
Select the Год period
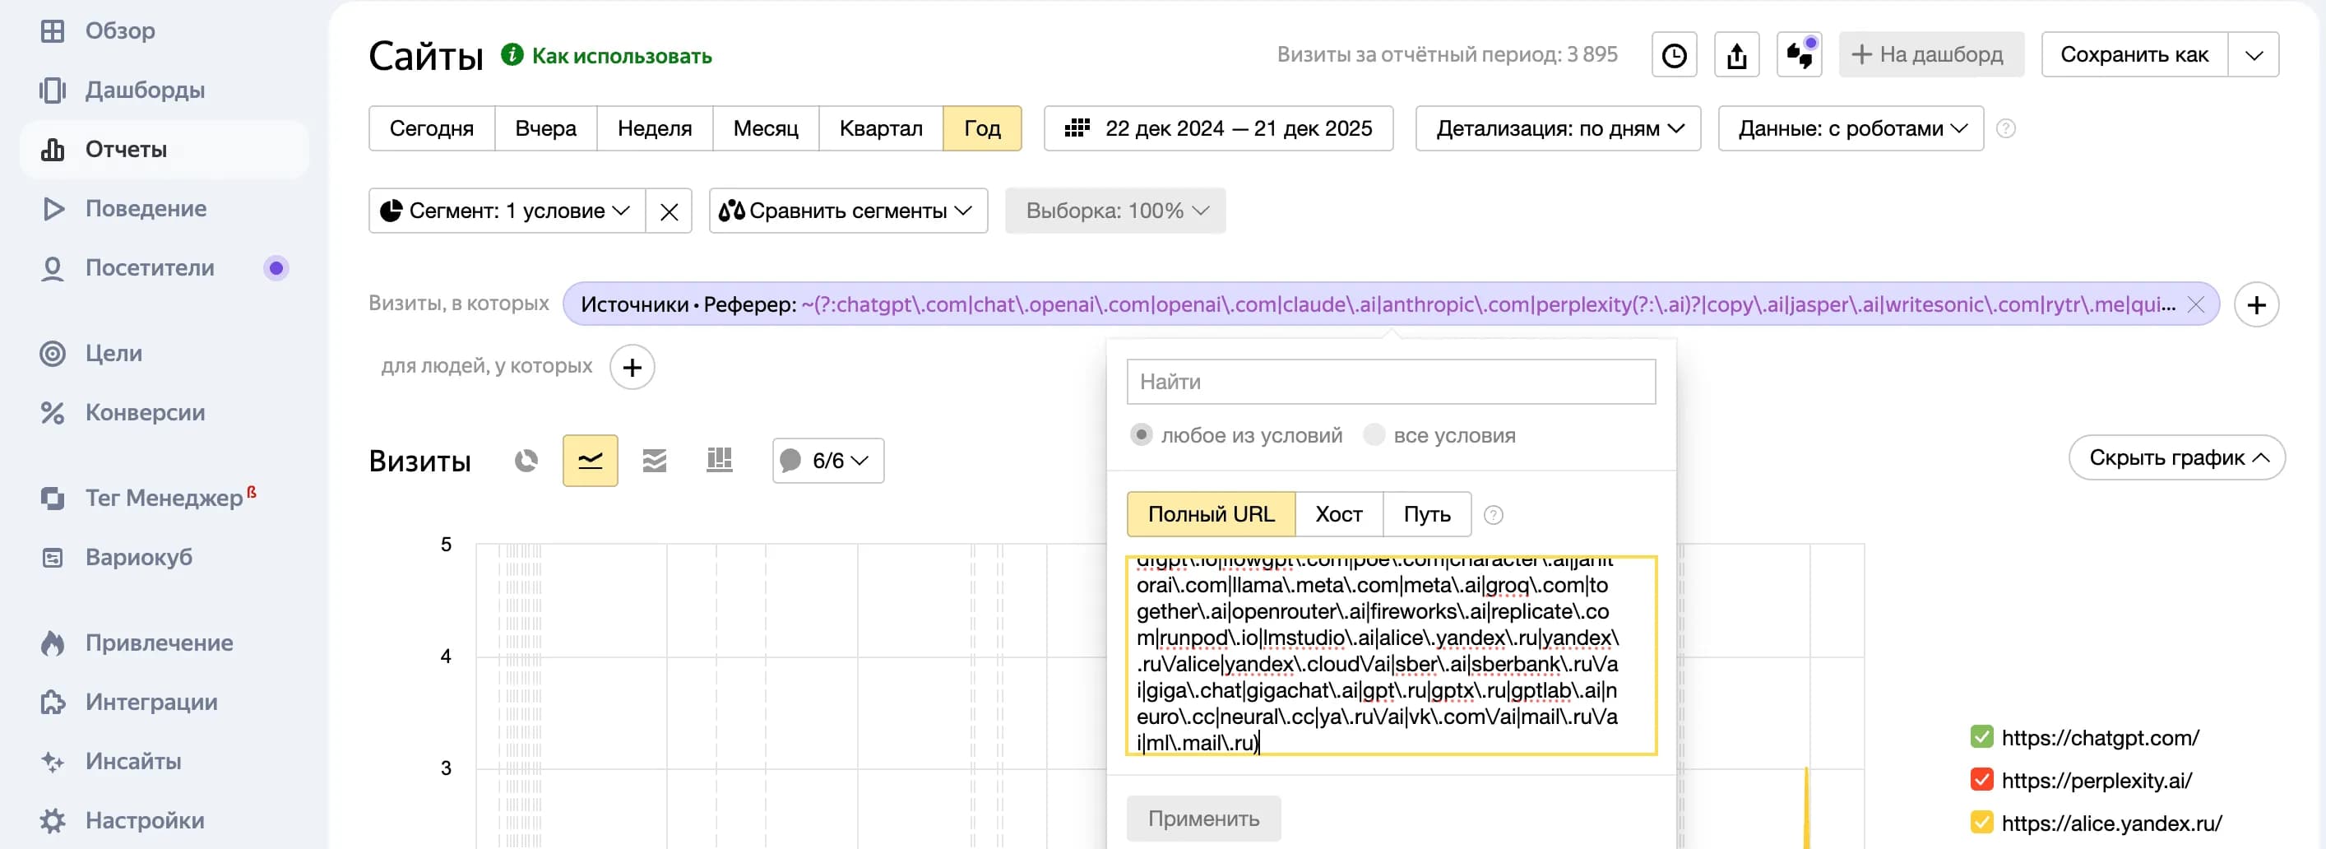tap(982, 129)
